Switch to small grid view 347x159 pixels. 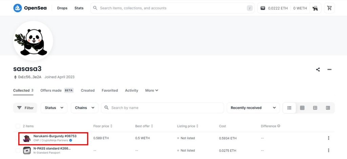pyautogui.click(x=302, y=108)
